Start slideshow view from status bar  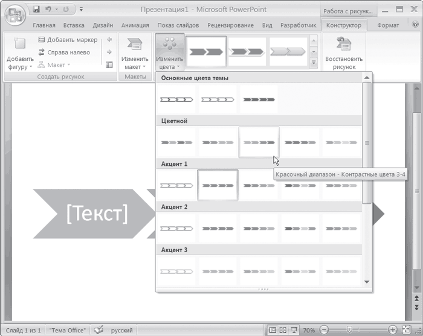[293, 330]
